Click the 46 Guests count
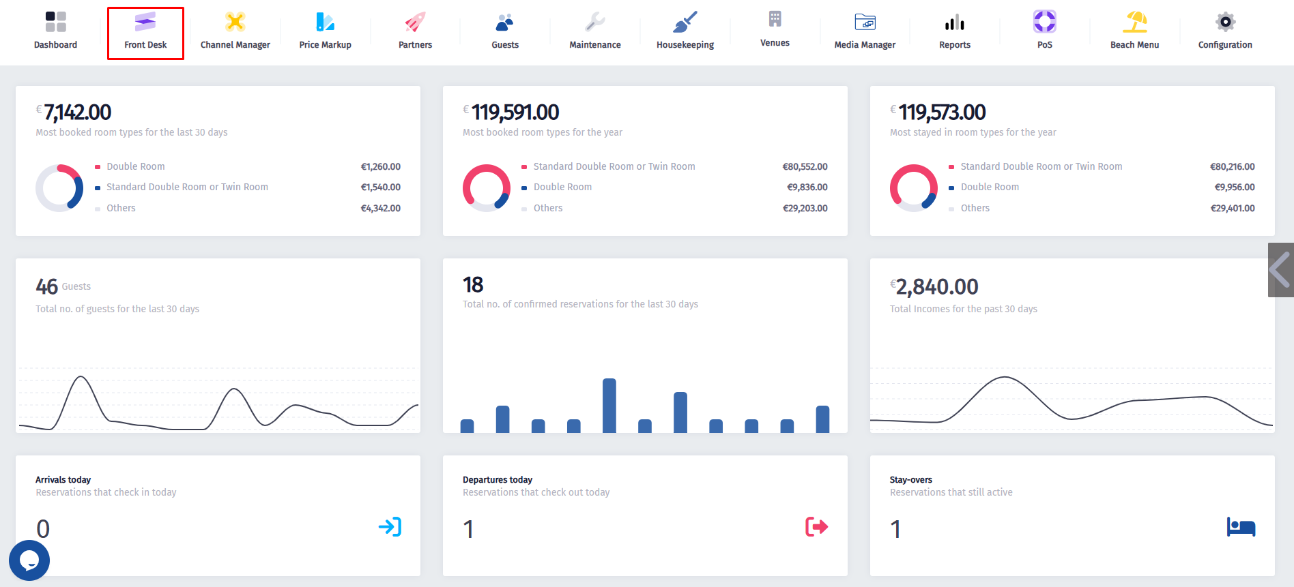Image resolution: width=1294 pixels, height=587 pixels. pyautogui.click(x=47, y=286)
